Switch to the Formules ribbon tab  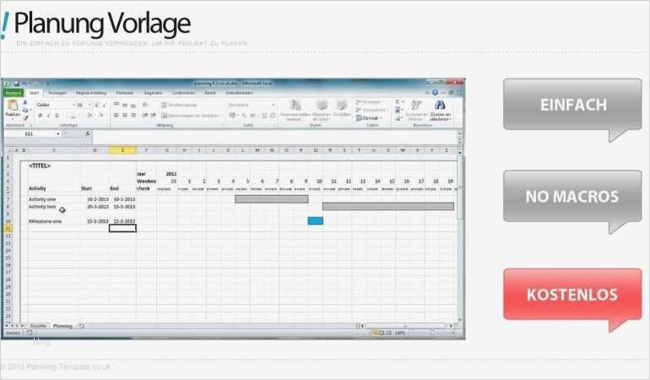(x=125, y=93)
